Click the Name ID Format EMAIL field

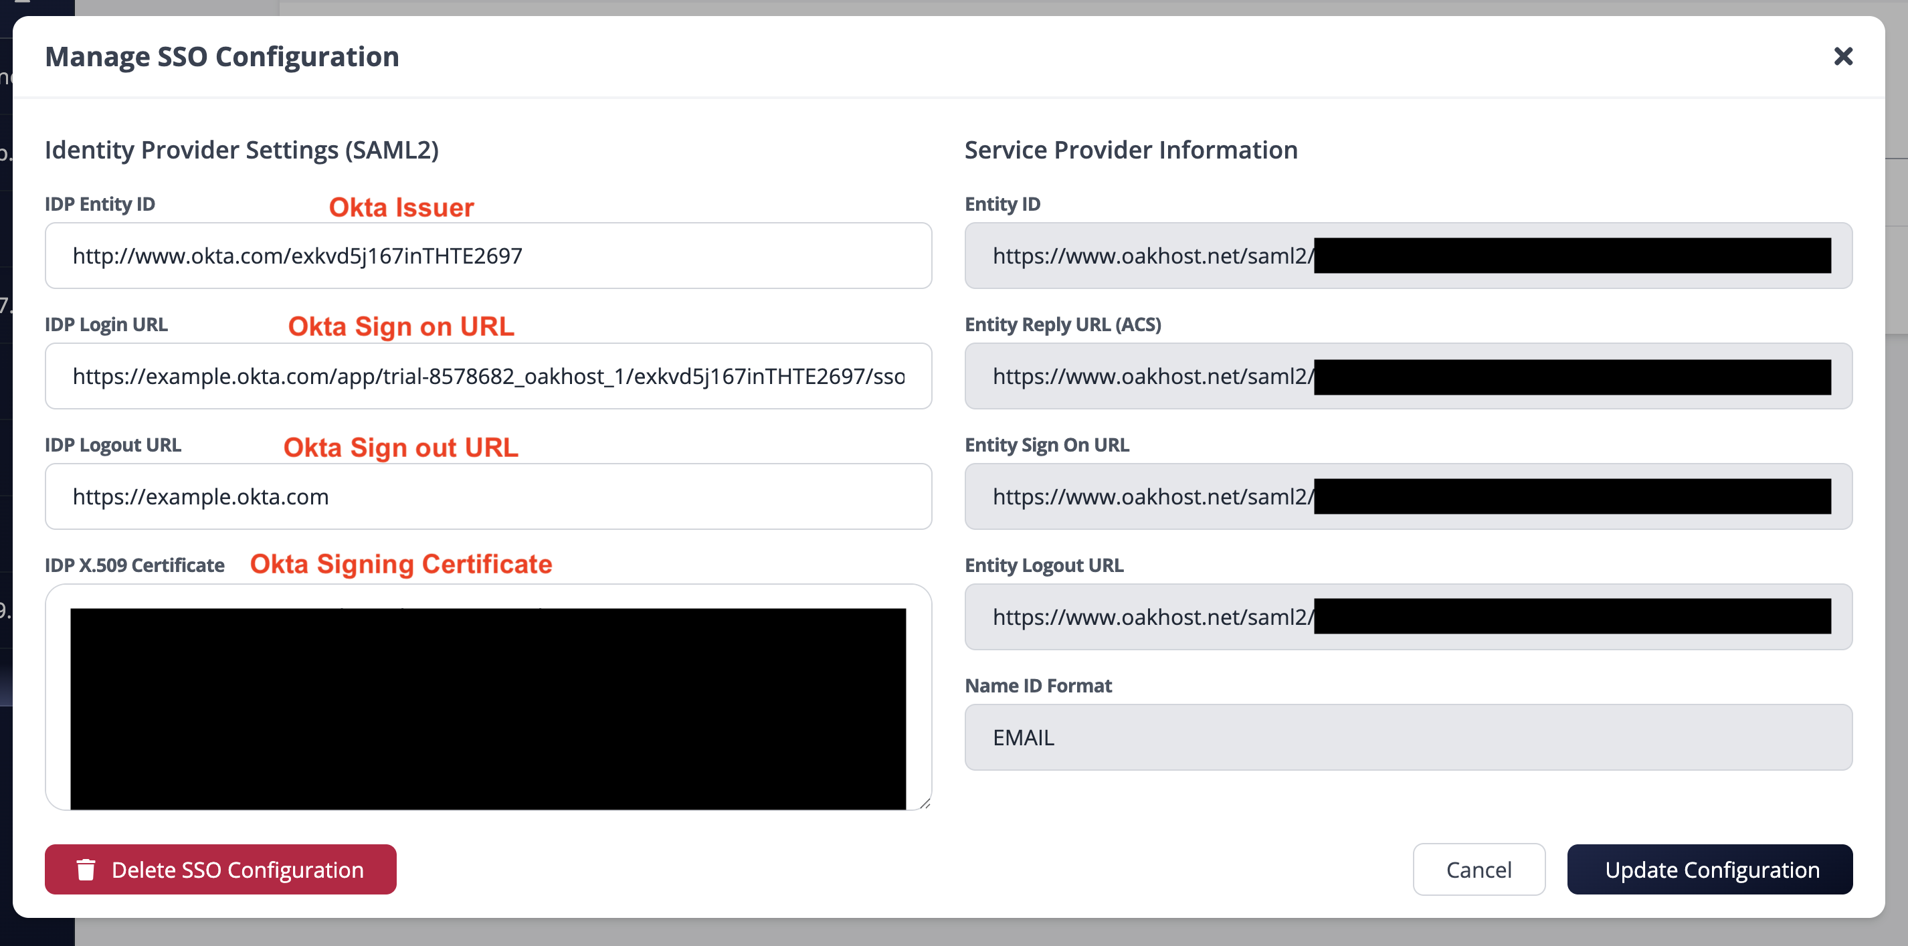click(x=1408, y=737)
